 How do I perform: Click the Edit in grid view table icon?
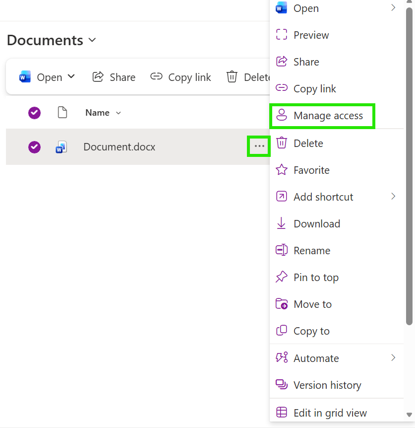(282, 412)
